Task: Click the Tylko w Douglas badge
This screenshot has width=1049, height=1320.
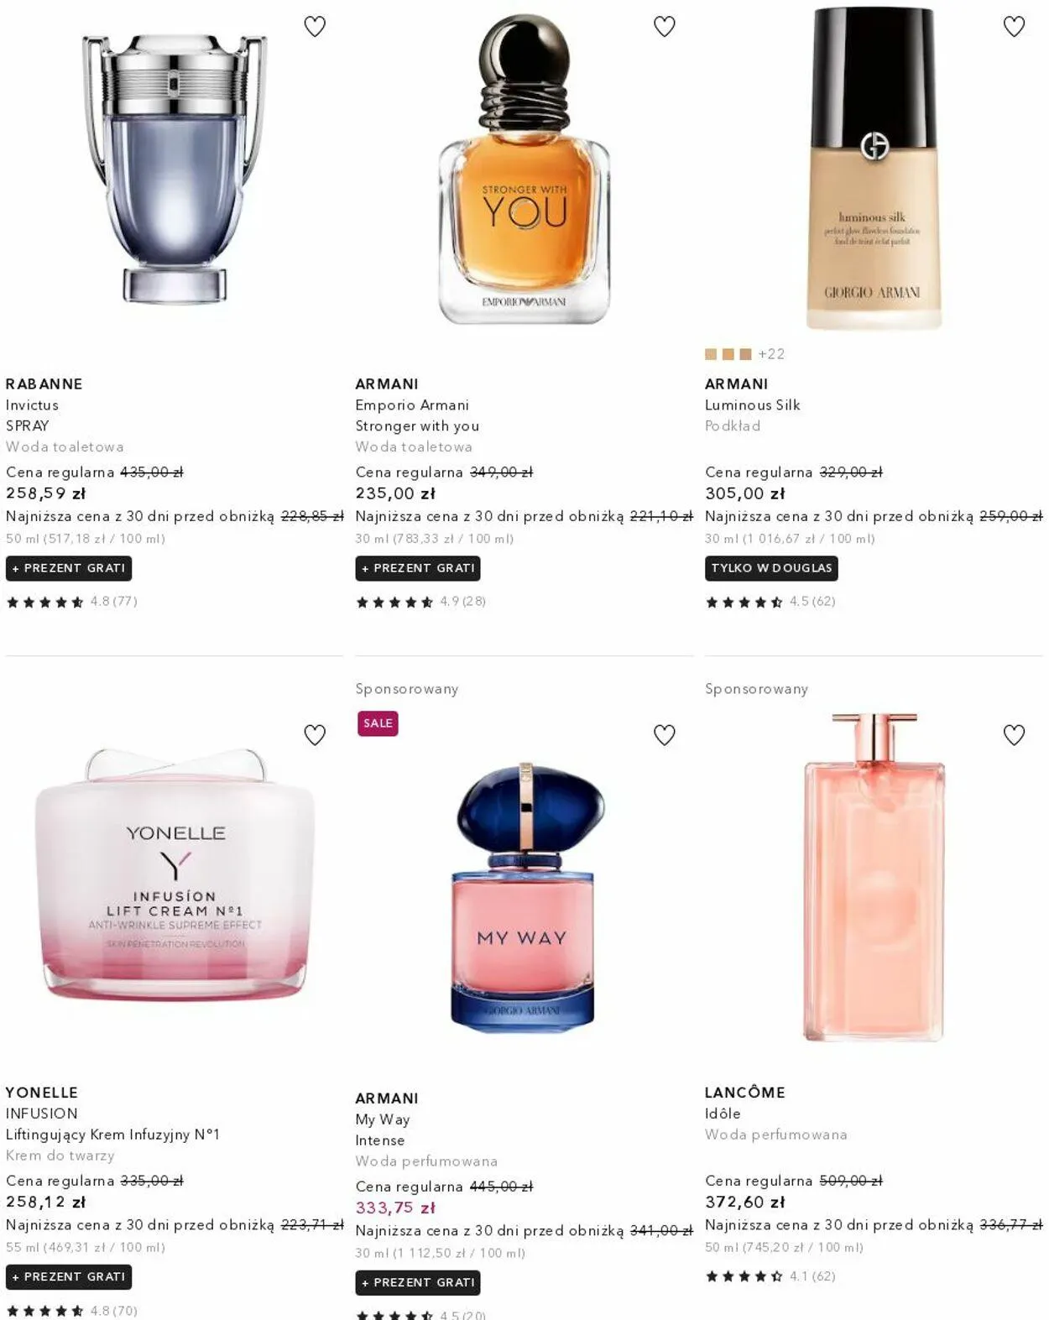Action: pyautogui.click(x=771, y=568)
